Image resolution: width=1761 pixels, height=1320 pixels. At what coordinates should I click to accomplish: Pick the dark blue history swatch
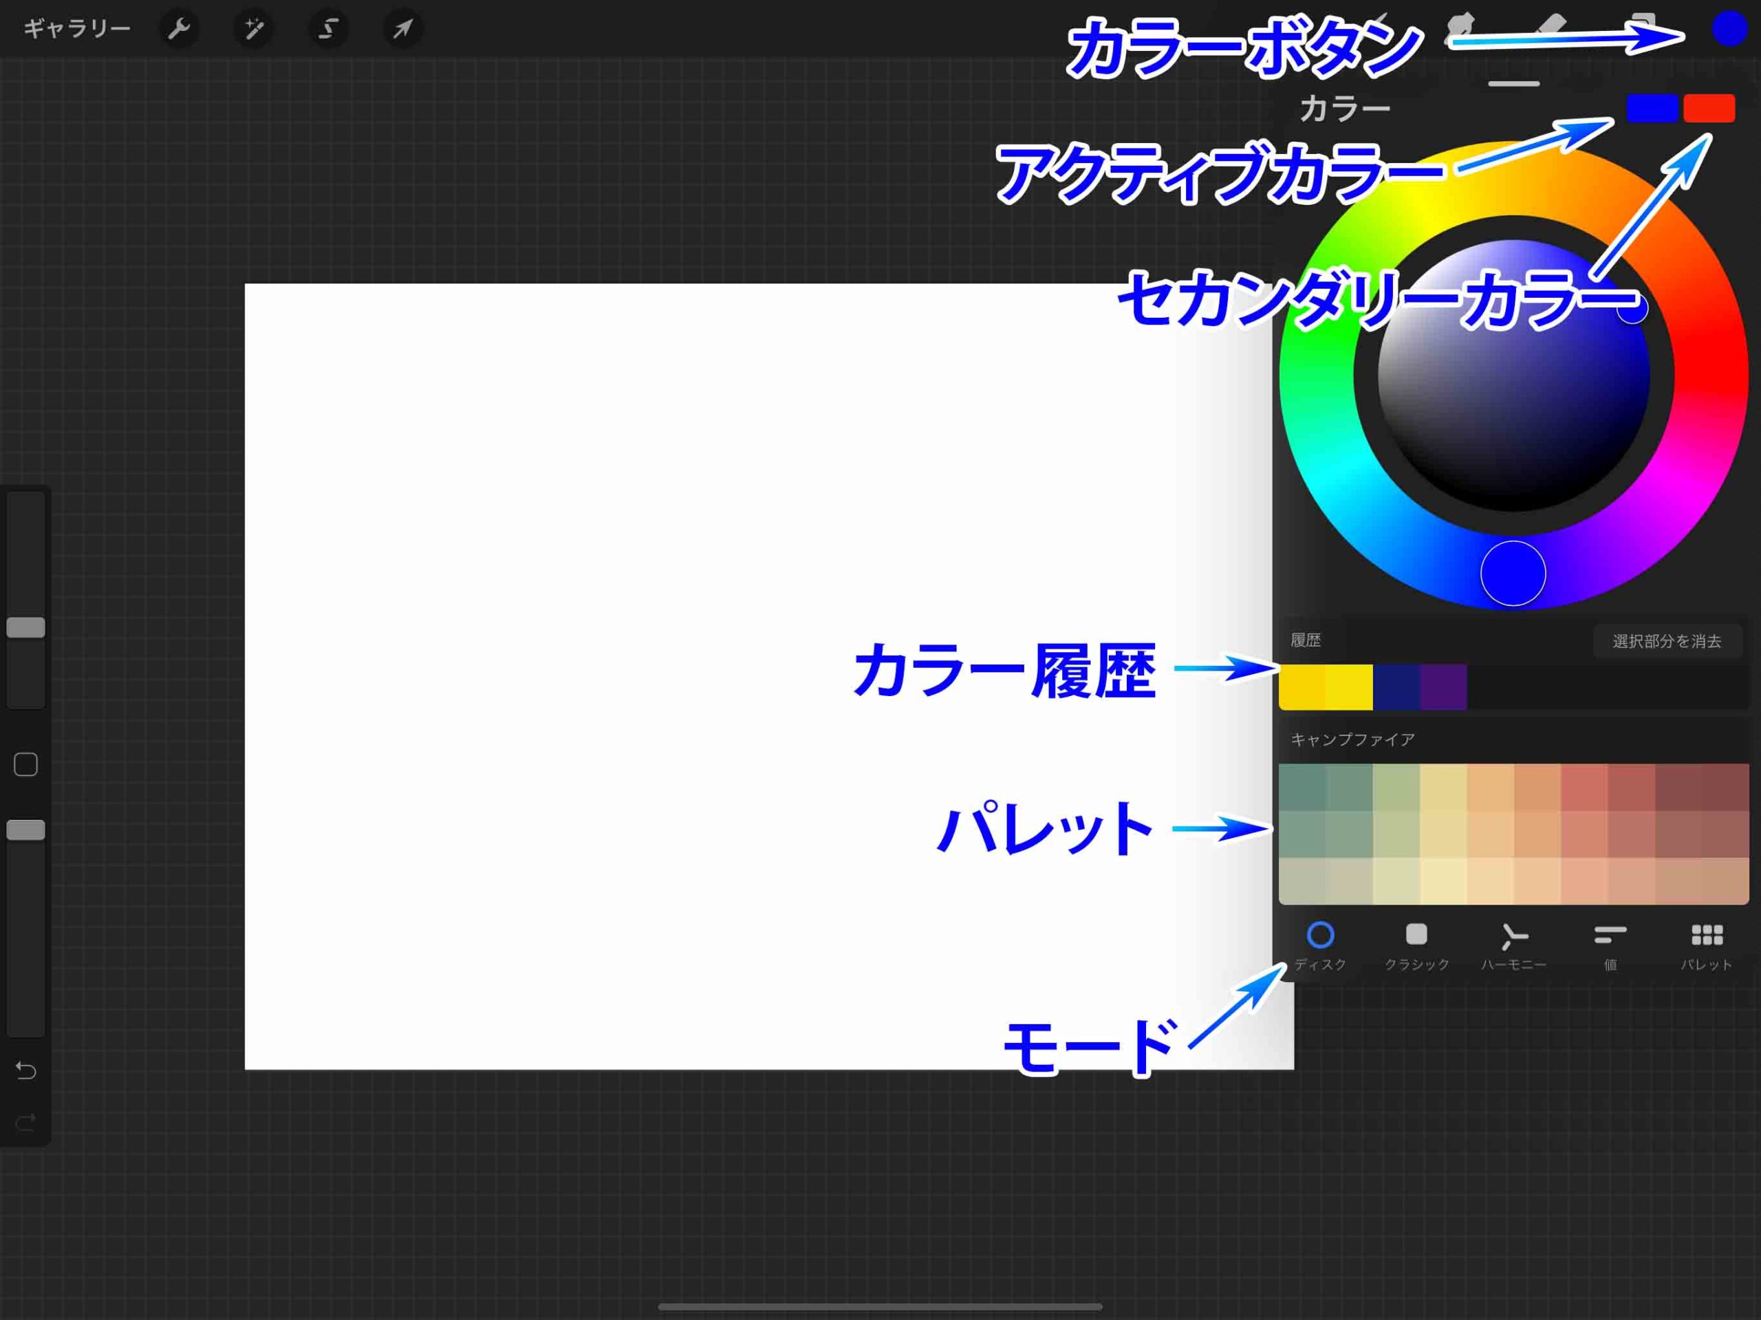point(1396,686)
